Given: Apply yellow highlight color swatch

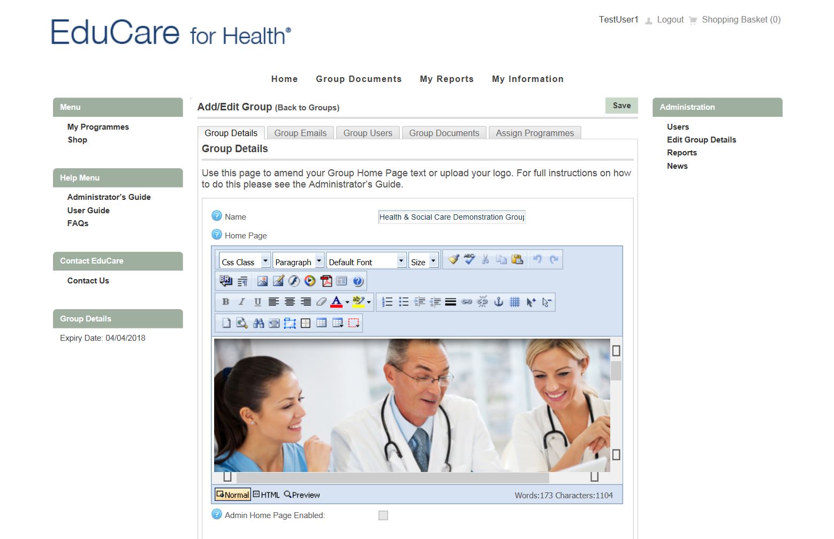Looking at the screenshot, I should [358, 302].
